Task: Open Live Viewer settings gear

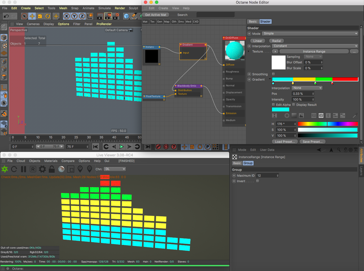Action: [x=42, y=169]
